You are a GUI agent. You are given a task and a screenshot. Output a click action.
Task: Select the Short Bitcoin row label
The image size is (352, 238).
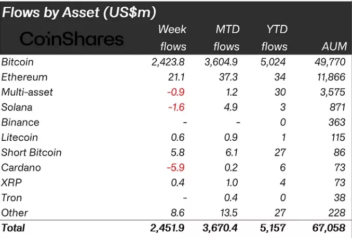31,152
